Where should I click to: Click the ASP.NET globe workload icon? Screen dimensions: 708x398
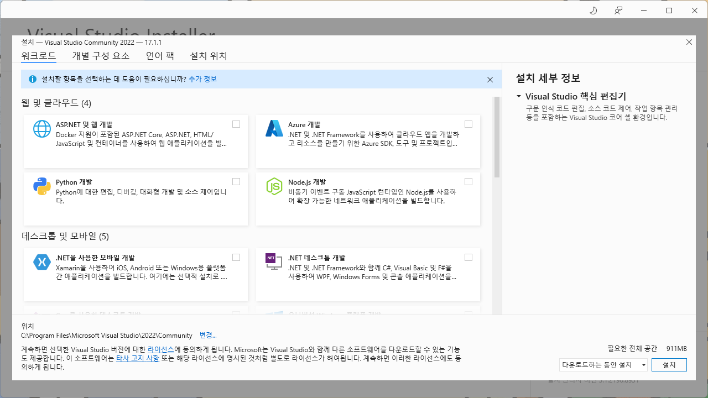(x=42, y=129)
